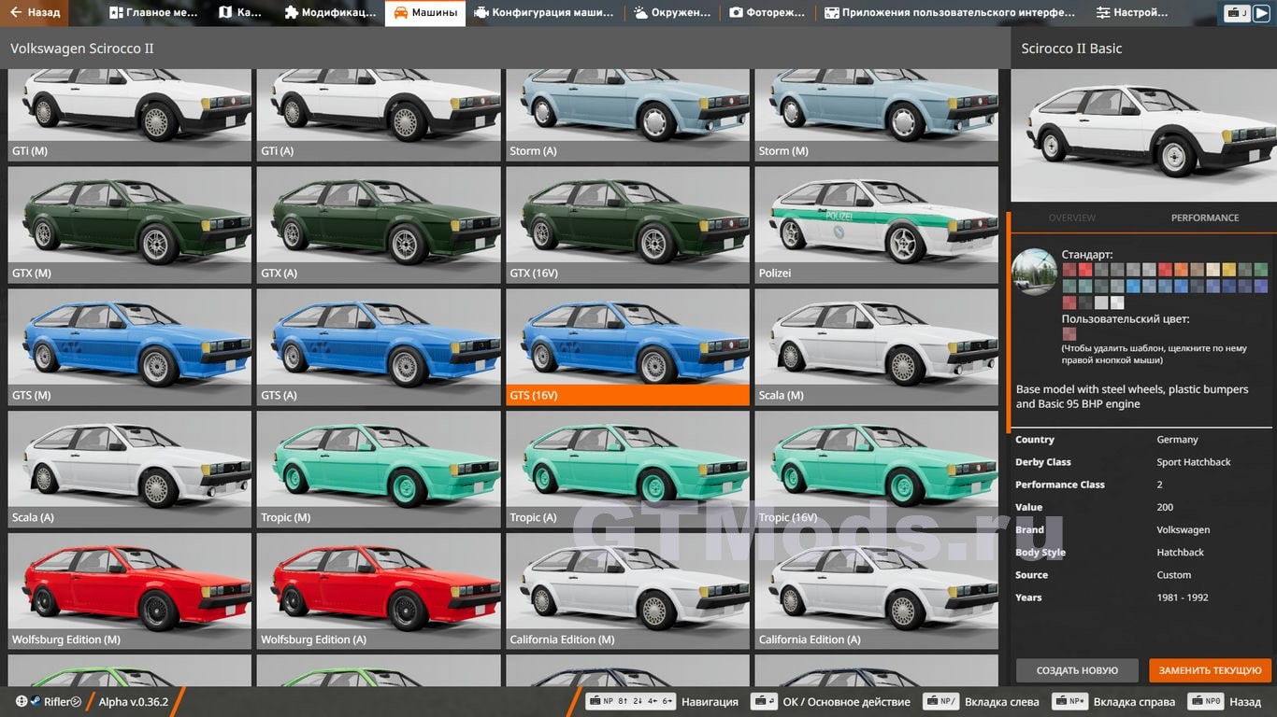This screenshot has height=717, width=1277.
Task: Click the Germany country value
Action: click(1177, 440)
